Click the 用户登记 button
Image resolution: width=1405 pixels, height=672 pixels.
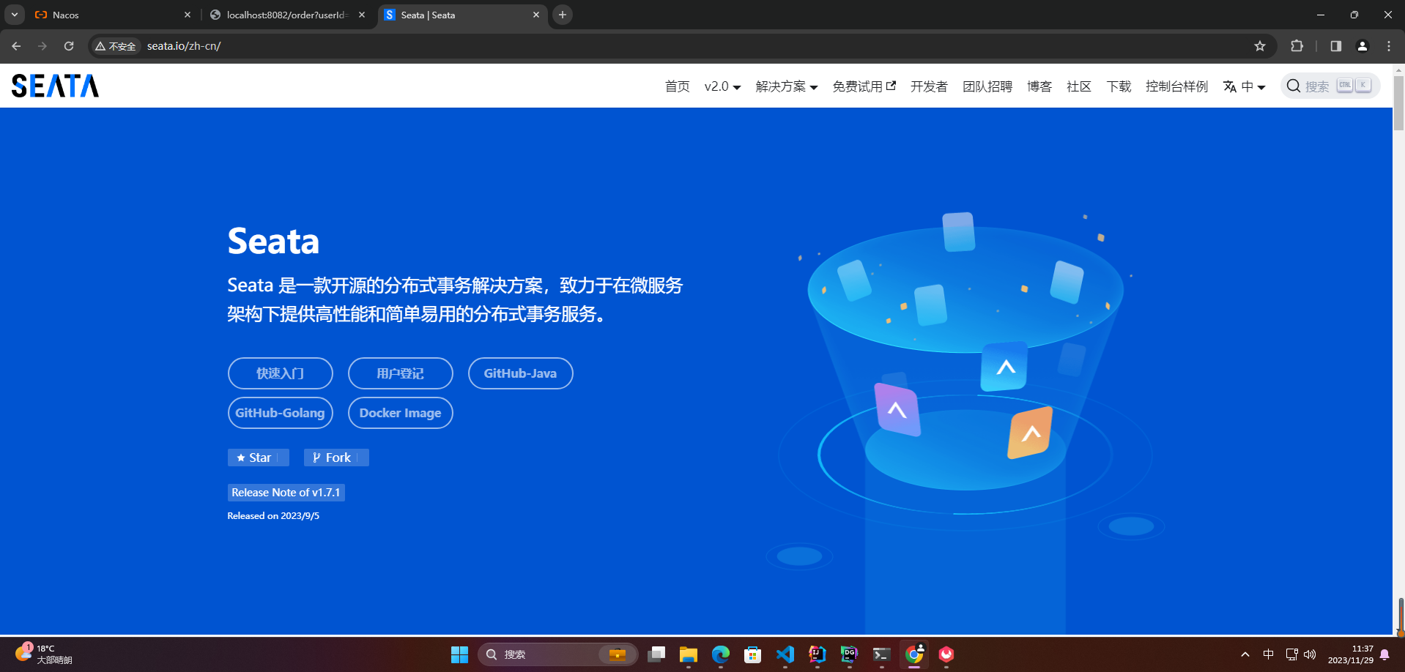point(401,373)
